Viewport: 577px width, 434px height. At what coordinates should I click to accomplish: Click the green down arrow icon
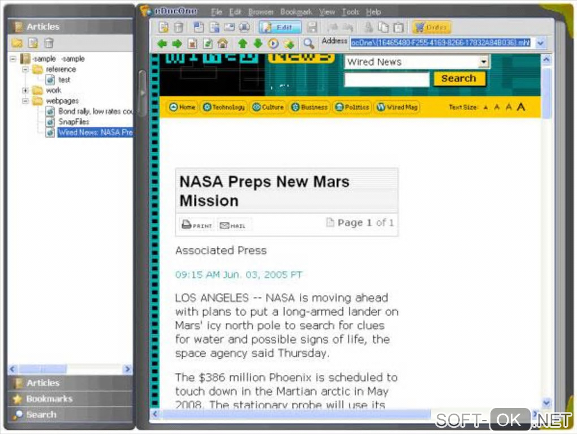pyautogui.click(x=258, y=44)
